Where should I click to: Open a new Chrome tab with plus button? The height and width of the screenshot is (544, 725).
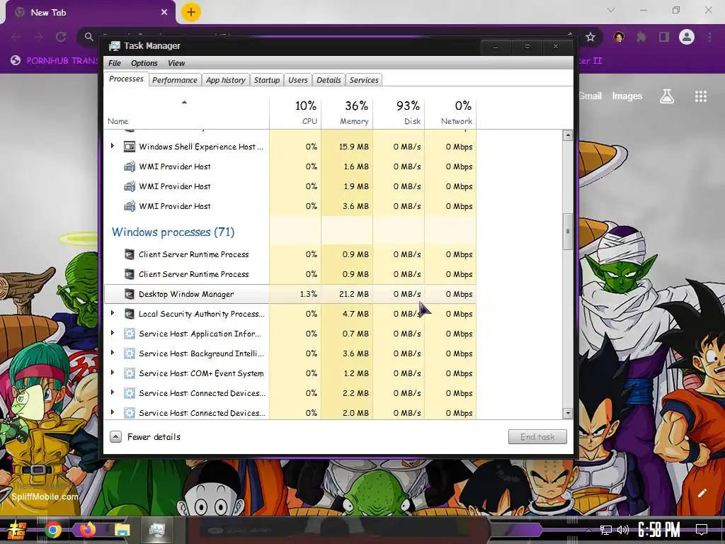point(191,12)
